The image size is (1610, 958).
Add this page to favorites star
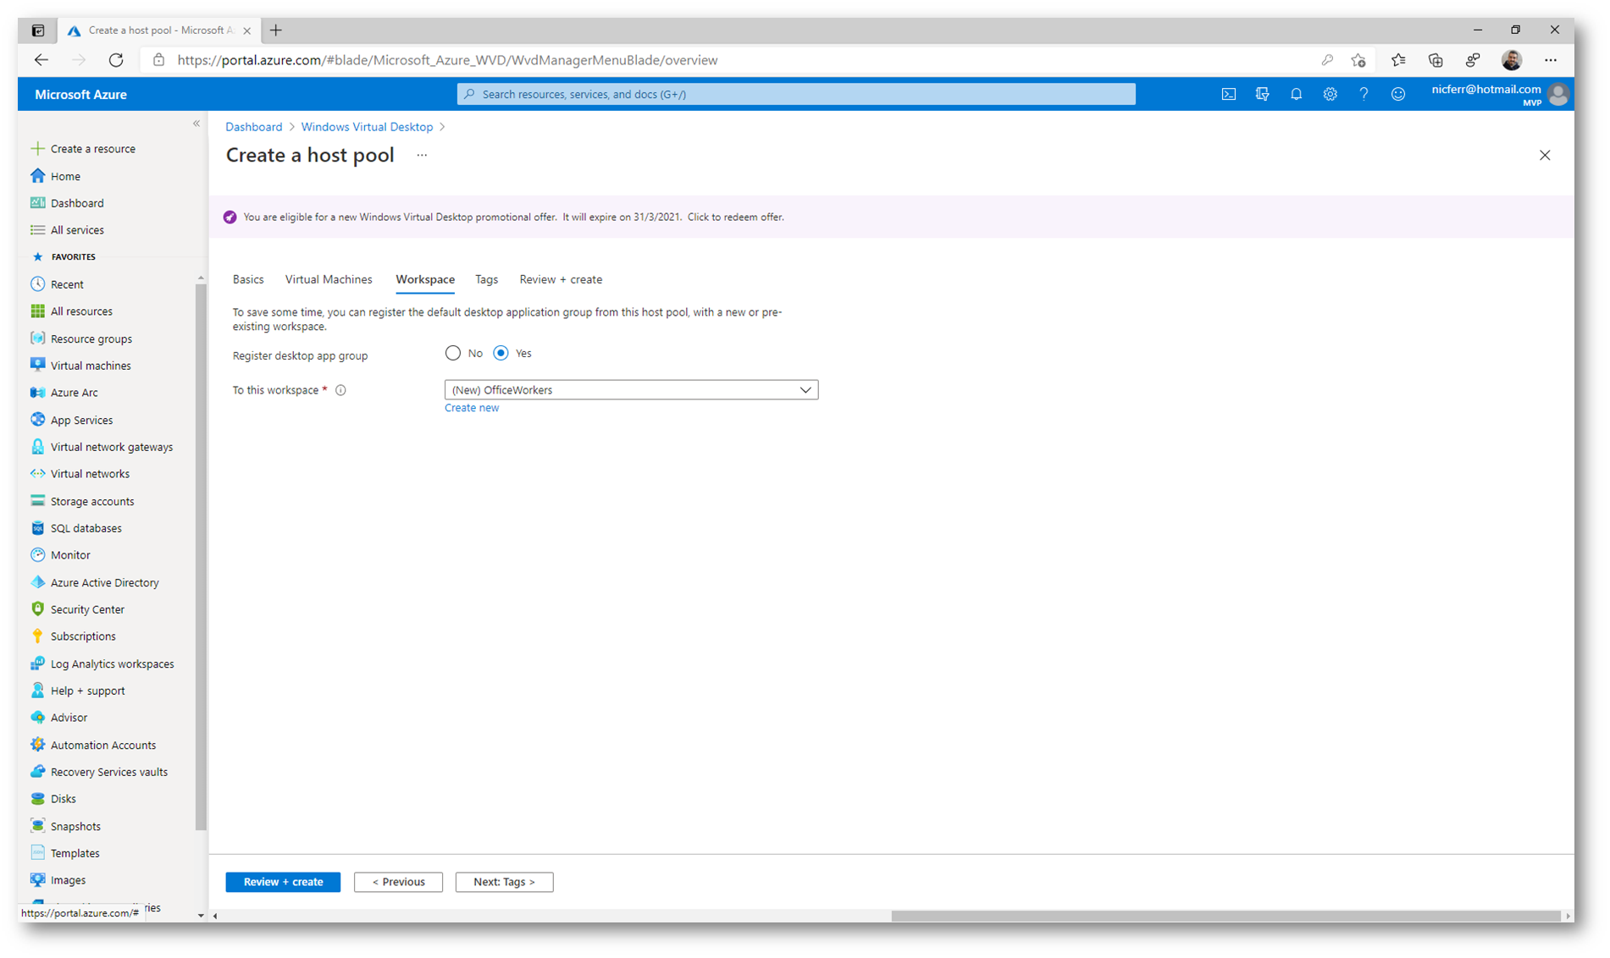pos(1358,60)
